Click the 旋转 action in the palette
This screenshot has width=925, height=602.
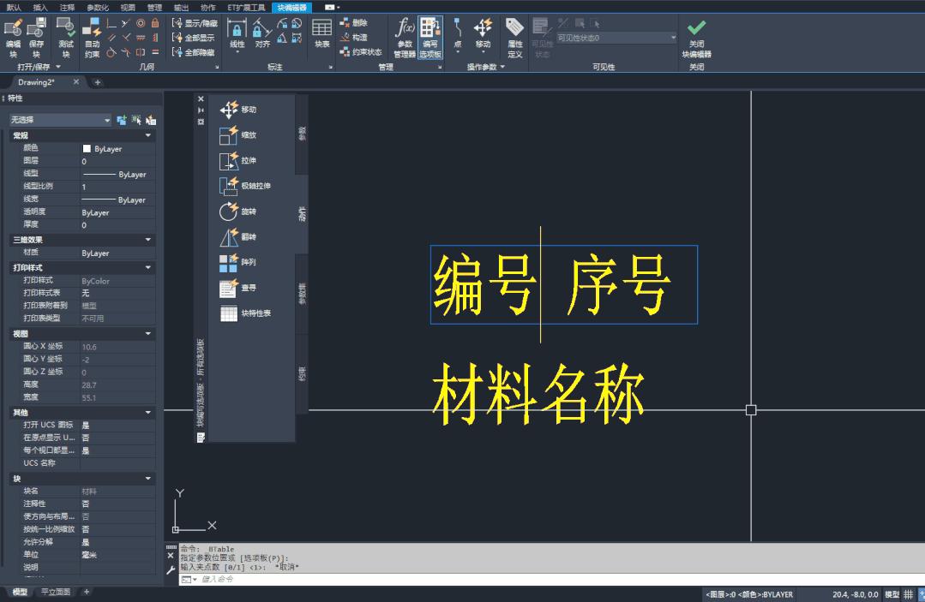coord(243,212)
